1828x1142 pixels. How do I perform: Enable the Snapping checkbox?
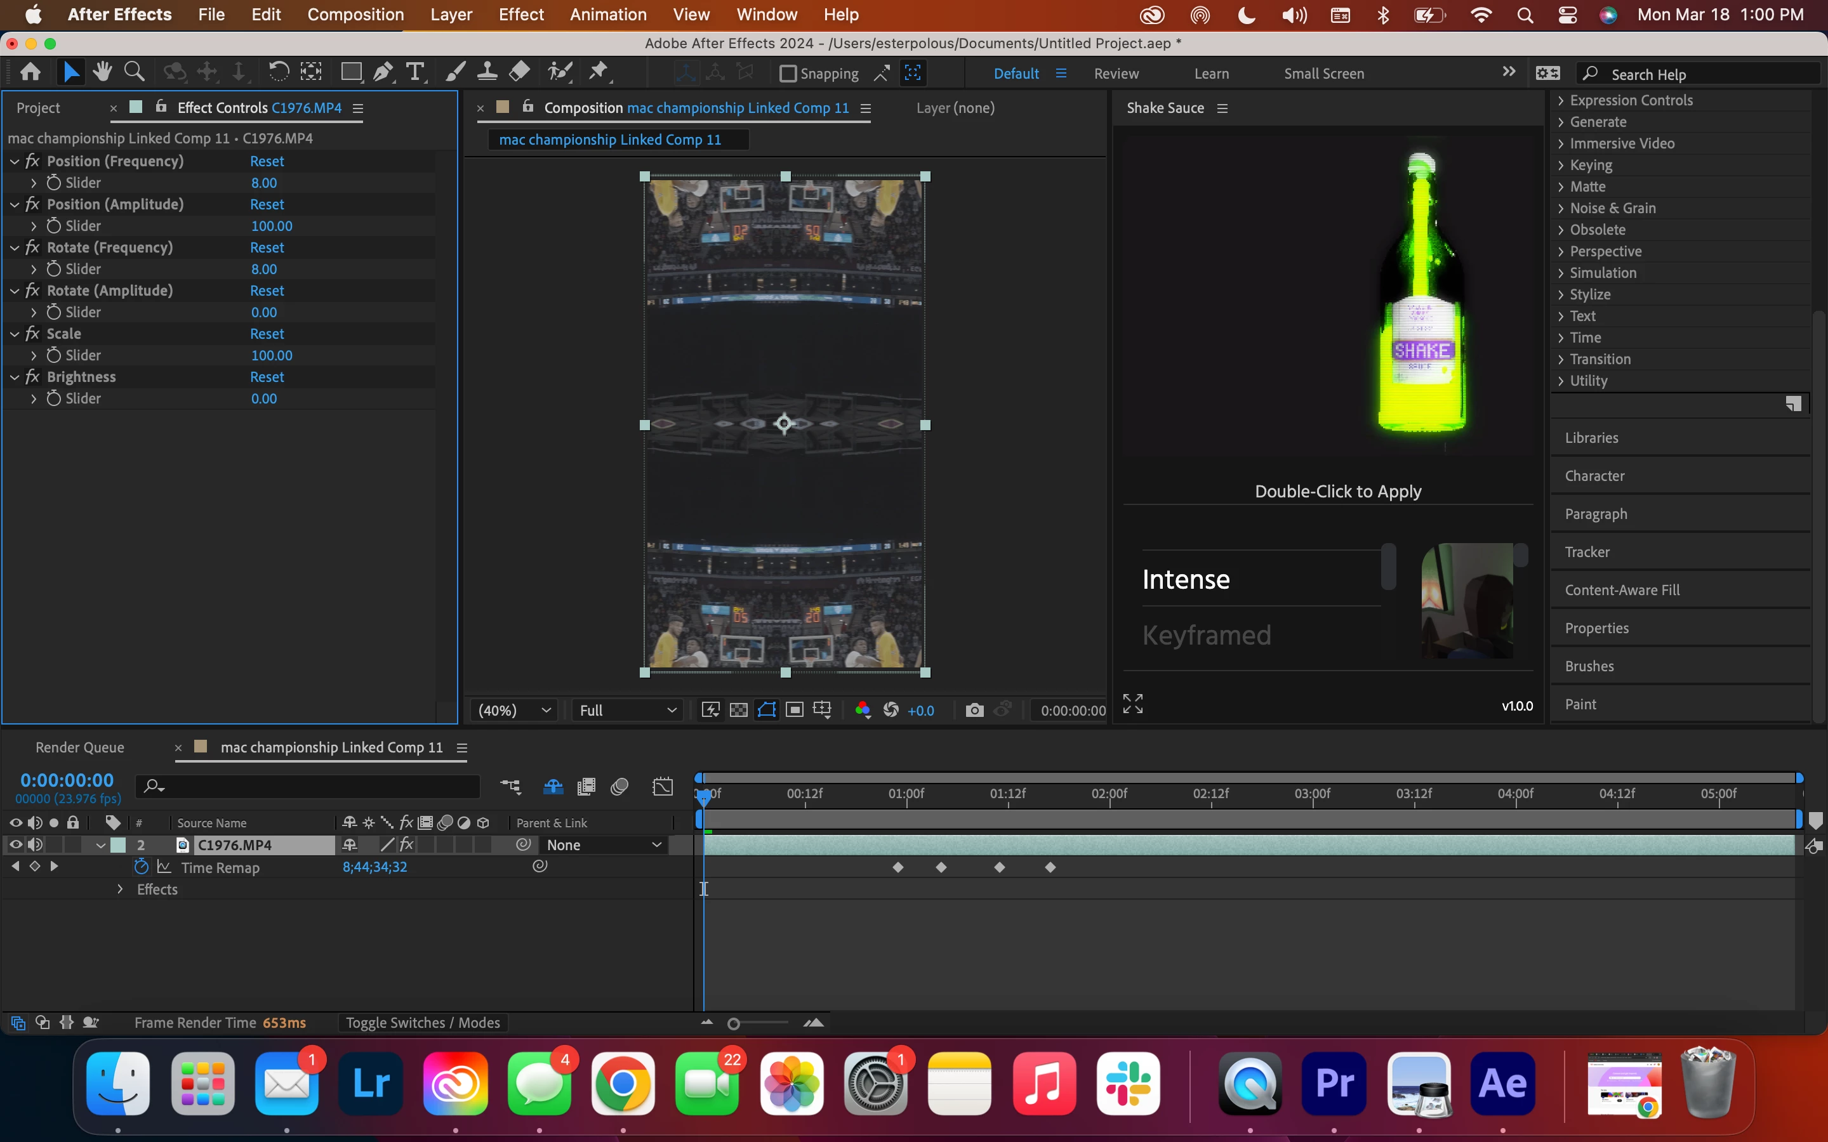(788, 73)
